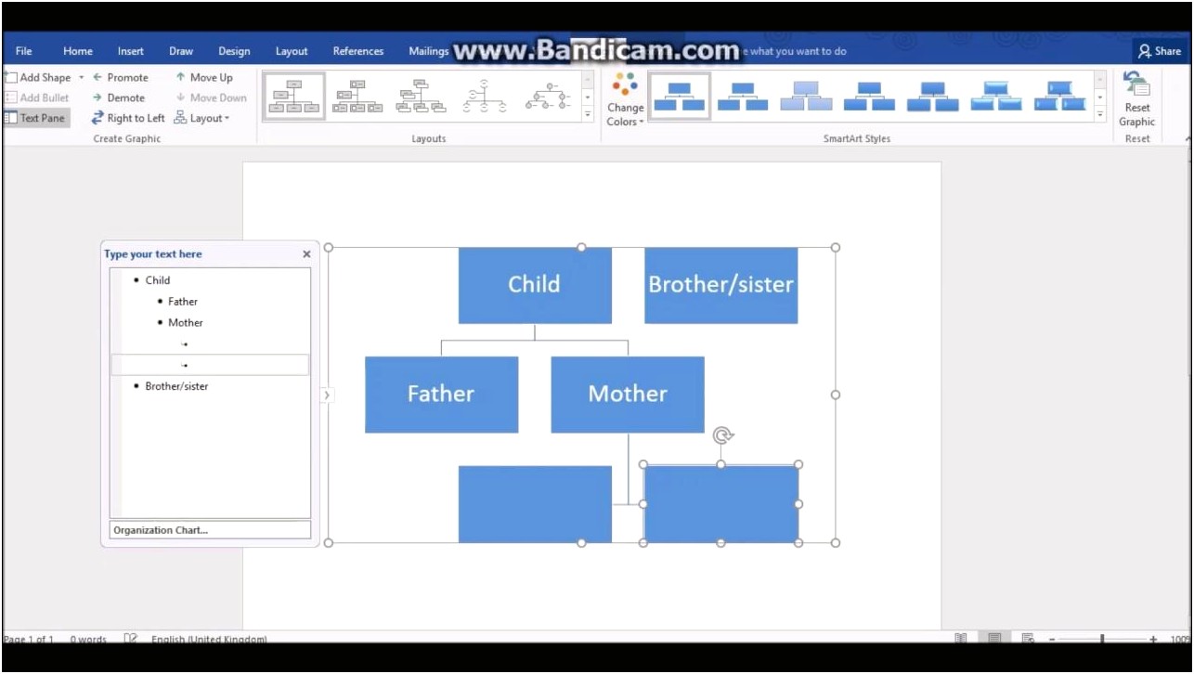This screenshot has height=674, width=1194.
Task: Expand the SmartArt Styles gallery More arrow
Action: point(1100,115)
